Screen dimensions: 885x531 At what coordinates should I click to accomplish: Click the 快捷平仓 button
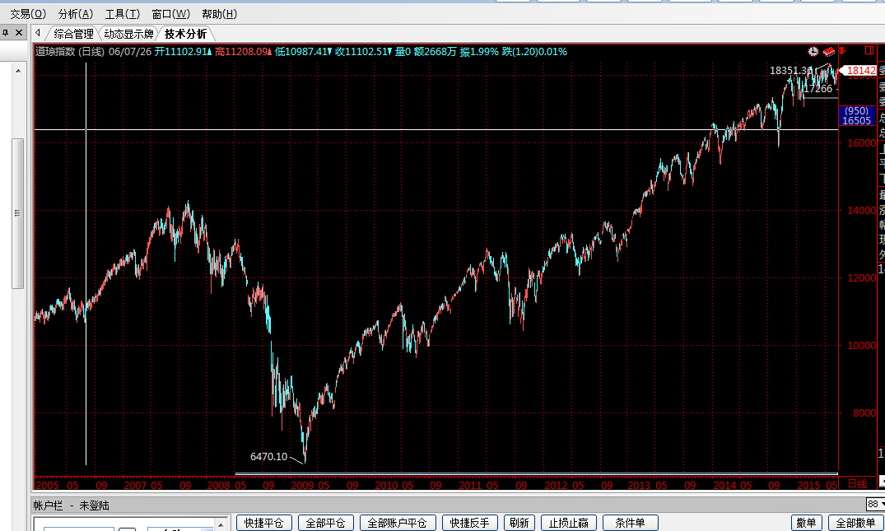pos(264,523)
